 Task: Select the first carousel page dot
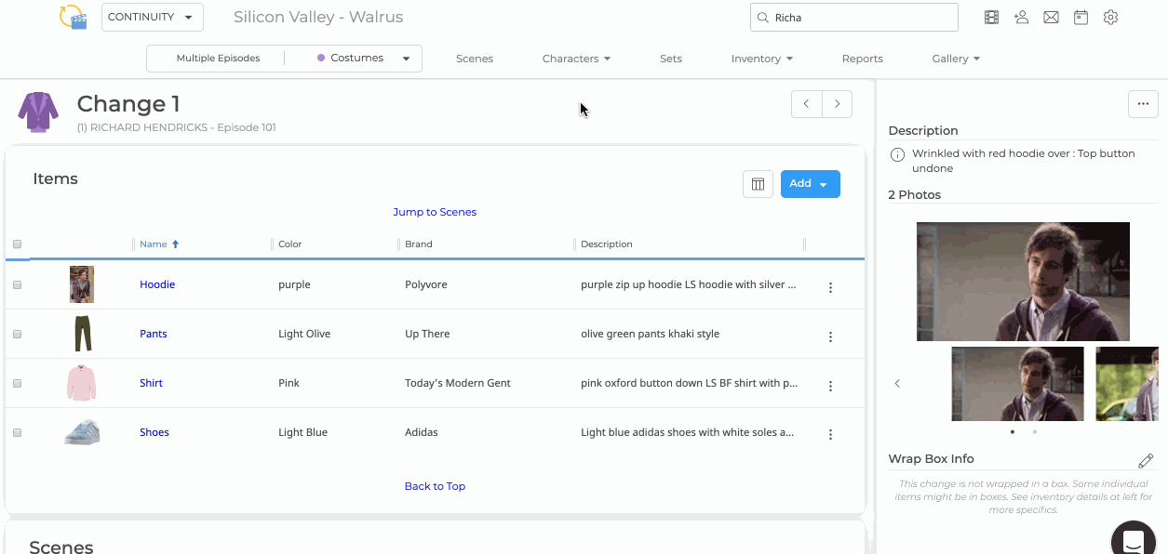pos(1013,431)
